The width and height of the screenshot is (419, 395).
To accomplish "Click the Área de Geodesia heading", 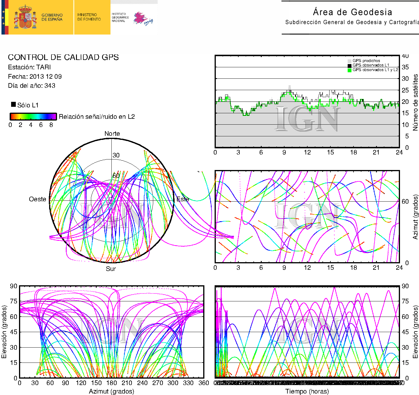I will coord(352,12).
